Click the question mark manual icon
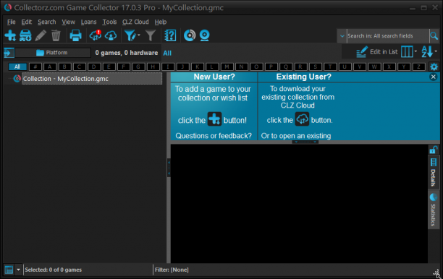Image resolution: width=443 pixels, height=279 pixels. coord(170,35)
